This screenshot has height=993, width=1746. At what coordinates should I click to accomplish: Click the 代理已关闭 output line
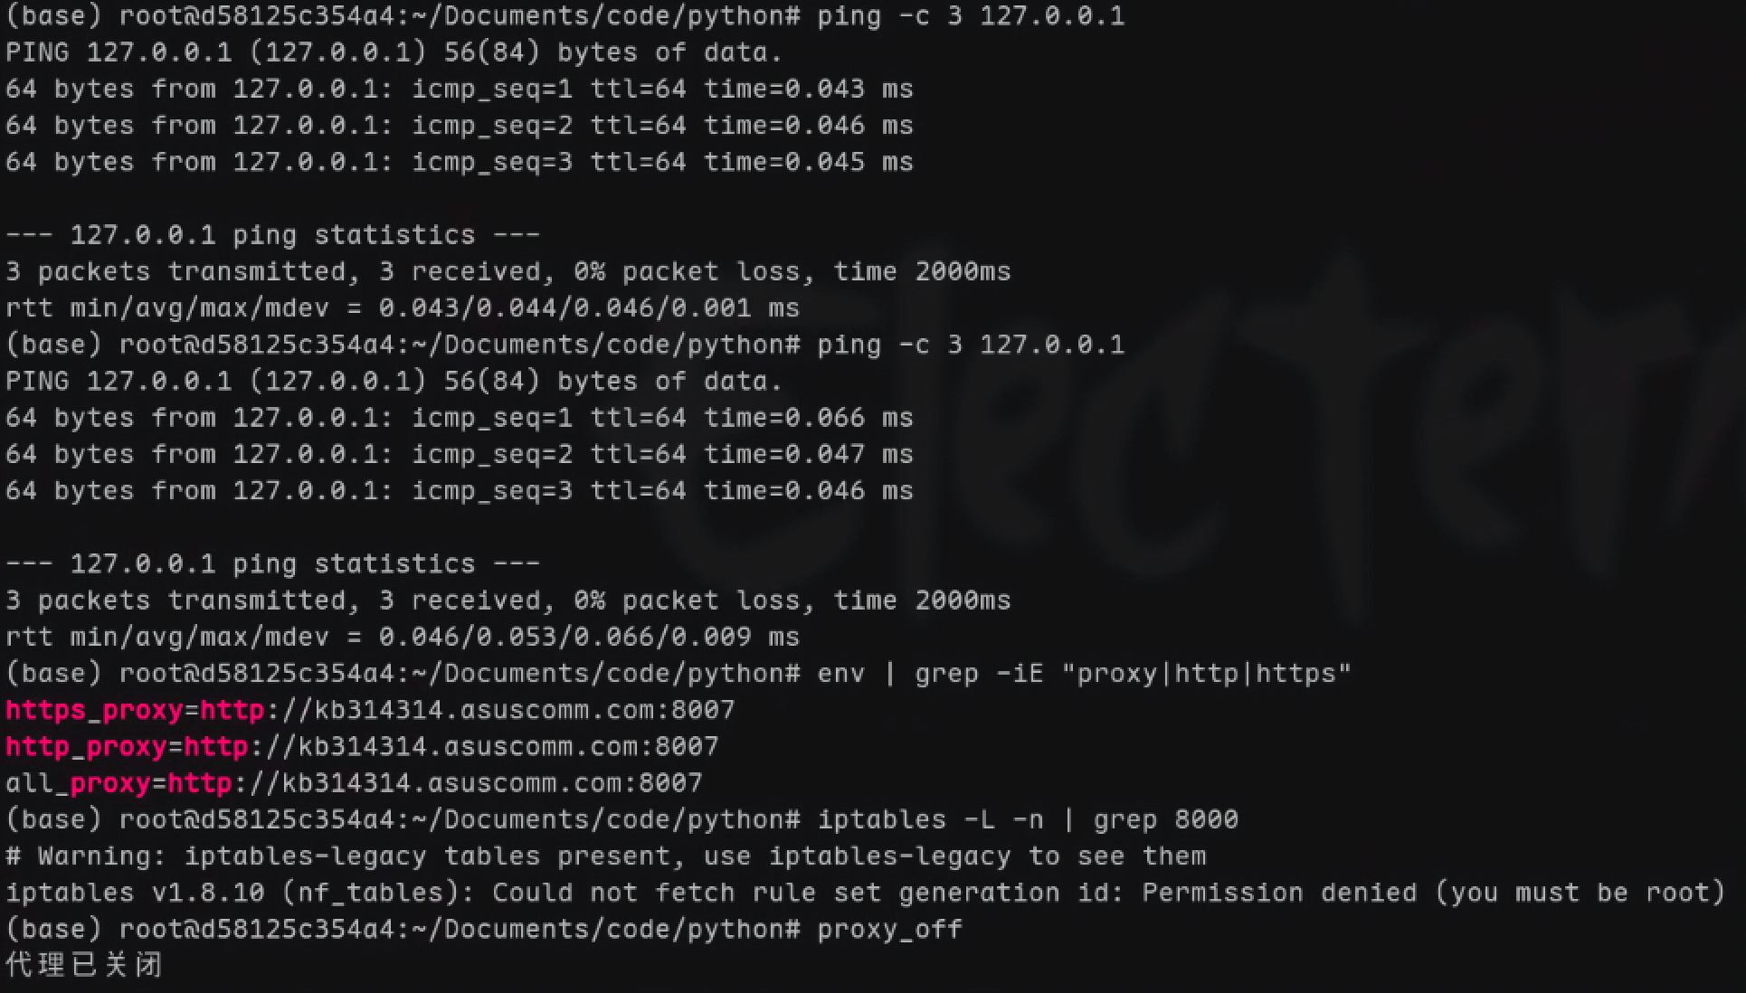[x=84, y=965]
